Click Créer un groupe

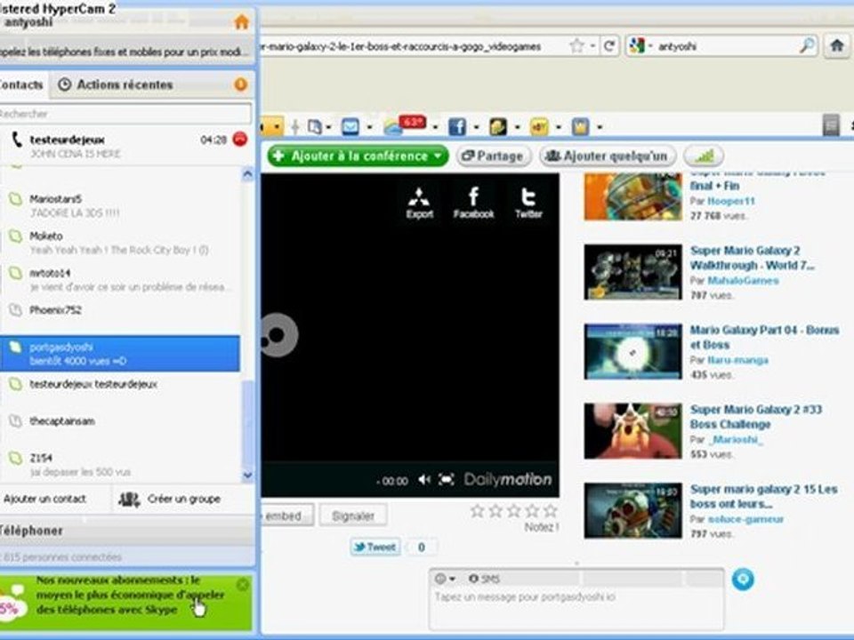point(170,499)
